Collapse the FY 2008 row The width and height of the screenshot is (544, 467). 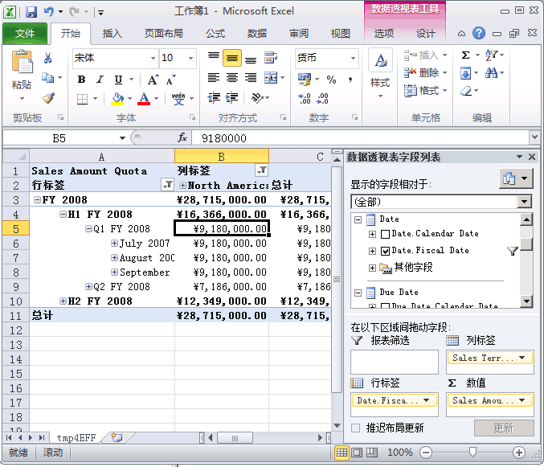tap(37, 200)
